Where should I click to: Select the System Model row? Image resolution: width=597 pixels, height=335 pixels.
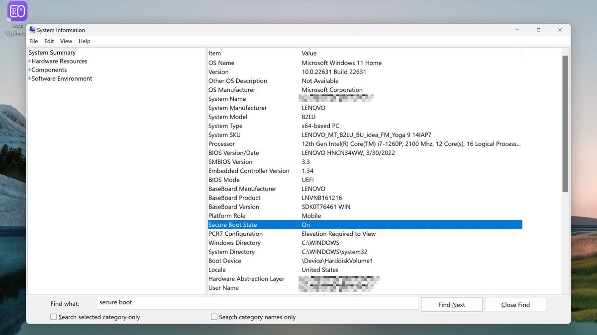[365, 117]
